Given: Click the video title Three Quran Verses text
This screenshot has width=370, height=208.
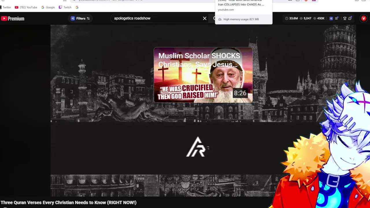Looking at the screenshot, I should [x=69, y=203].
